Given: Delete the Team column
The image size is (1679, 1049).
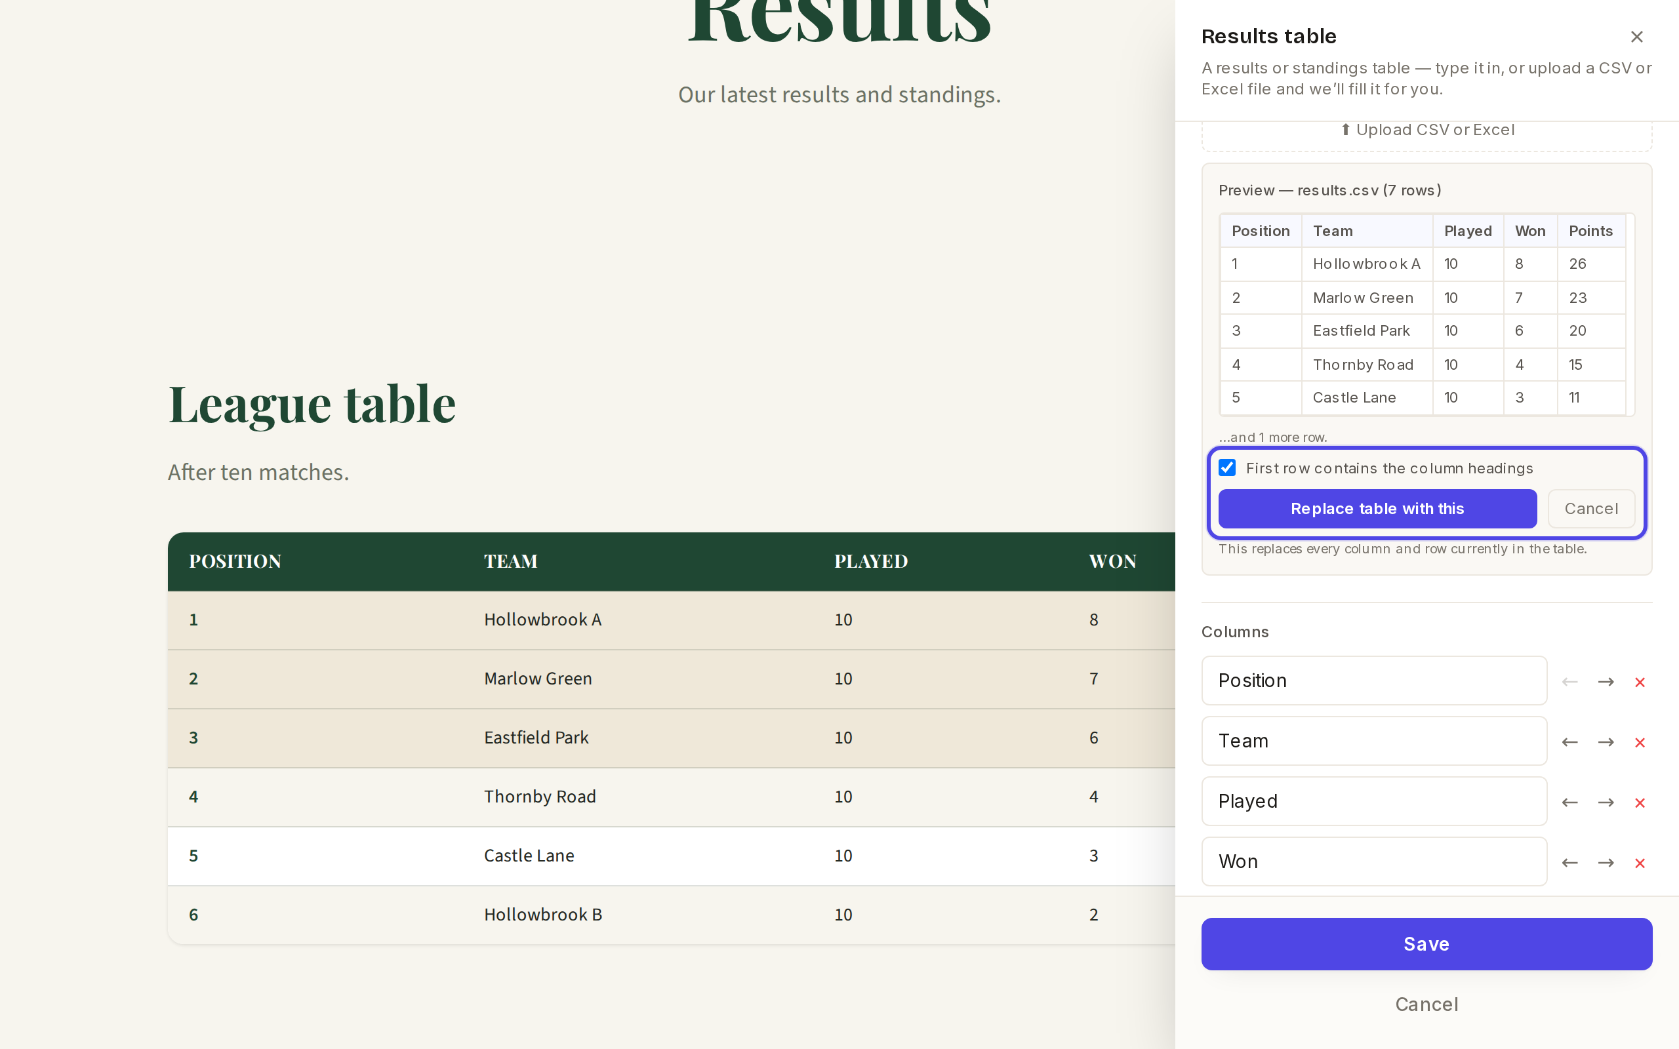Looking at the screenshot, I should [x=1640, y=742].
